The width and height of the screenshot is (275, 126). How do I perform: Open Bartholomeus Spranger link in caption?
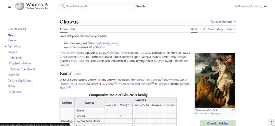point(208,113)
